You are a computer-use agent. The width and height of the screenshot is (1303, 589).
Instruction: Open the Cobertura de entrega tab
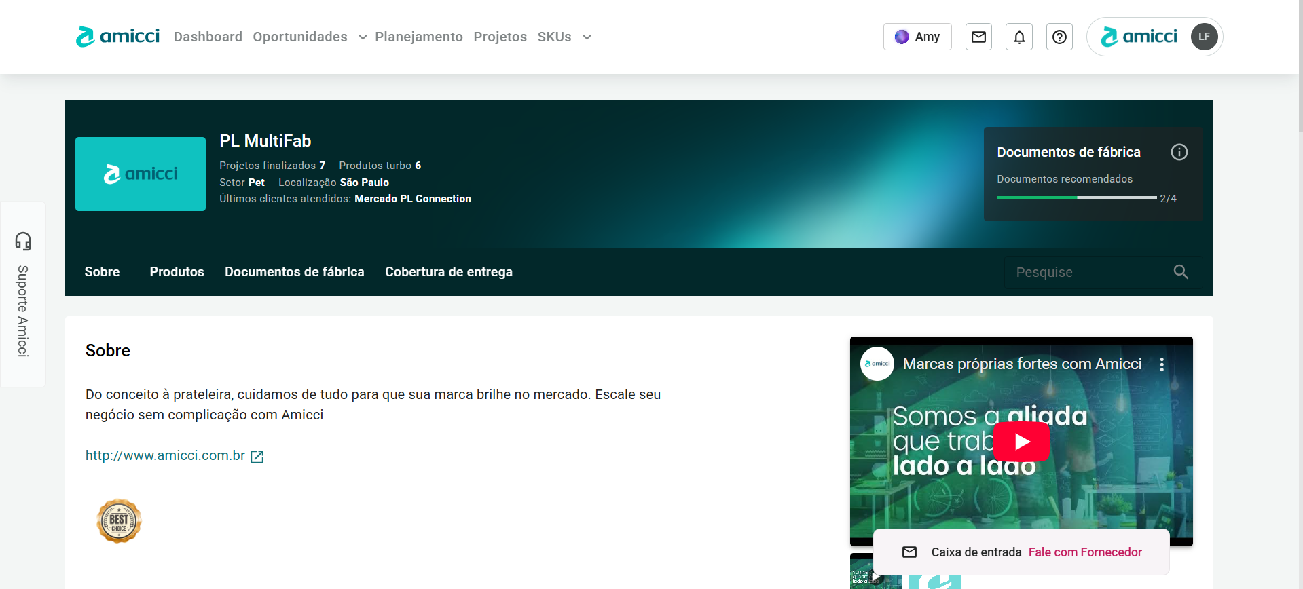tap(448, 272)
